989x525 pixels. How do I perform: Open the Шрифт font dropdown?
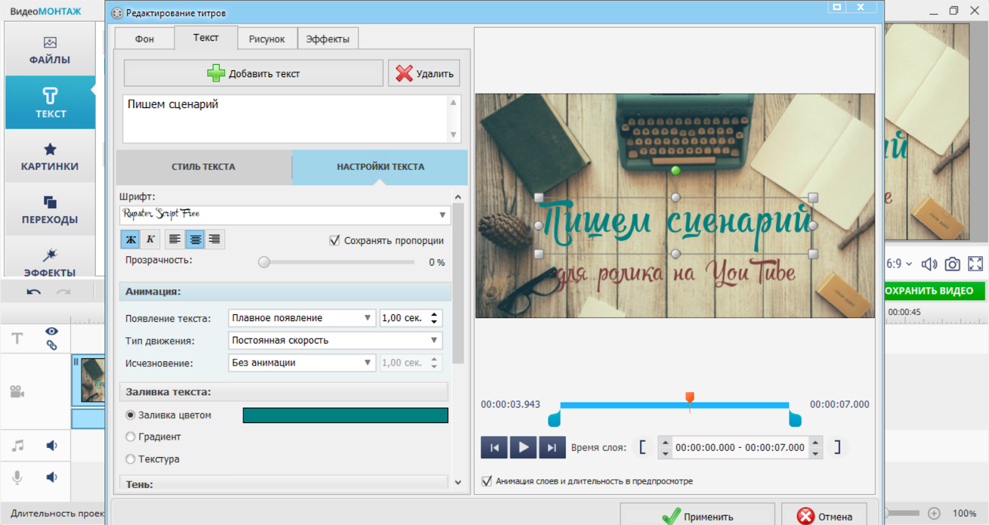(x=442, y=215)
